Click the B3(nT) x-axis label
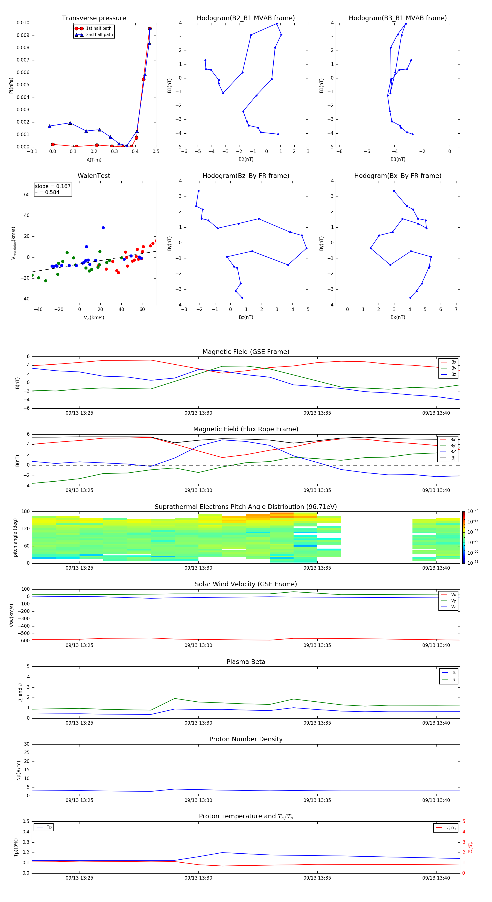Image resolution: width=492 pixels, height=902 pixels. click(398, 159)
